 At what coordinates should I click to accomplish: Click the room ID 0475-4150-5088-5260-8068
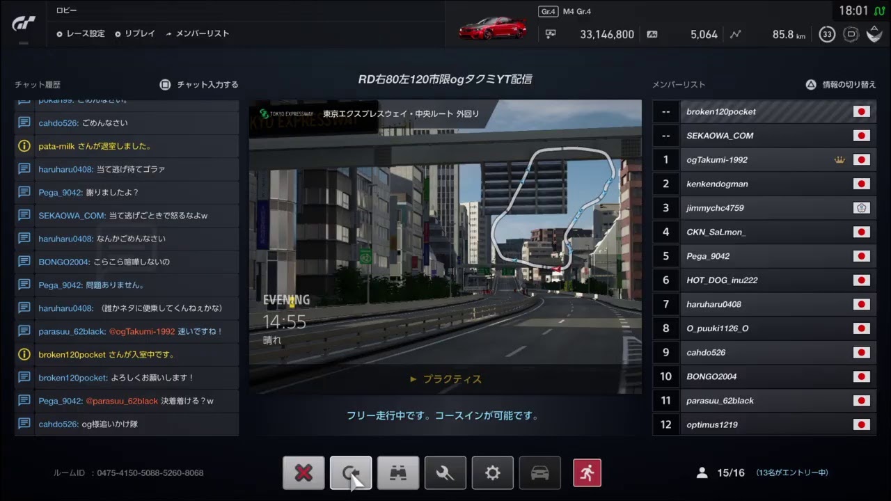150,473
